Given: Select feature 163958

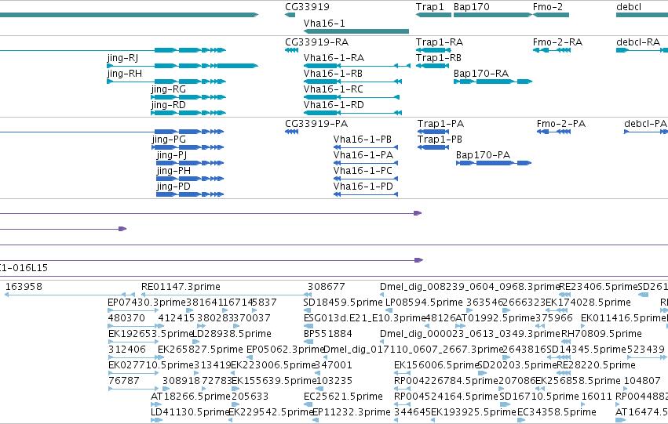Looking at the screenshot, I should 24,287.
